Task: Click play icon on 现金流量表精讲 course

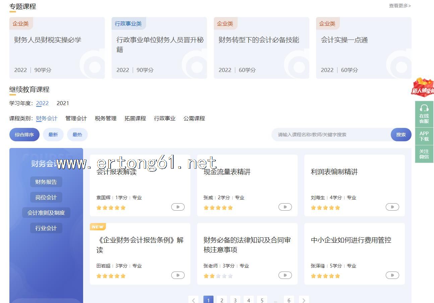Action: click(x=285, y=207)
